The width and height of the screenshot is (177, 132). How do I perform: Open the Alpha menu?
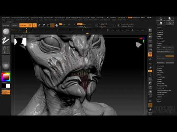(x=3, y=20)
